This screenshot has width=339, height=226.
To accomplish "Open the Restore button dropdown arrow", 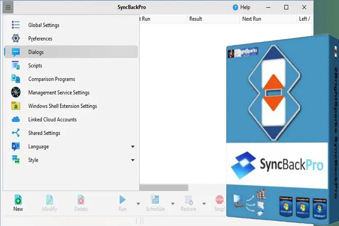I will click(x=204, y=204).
